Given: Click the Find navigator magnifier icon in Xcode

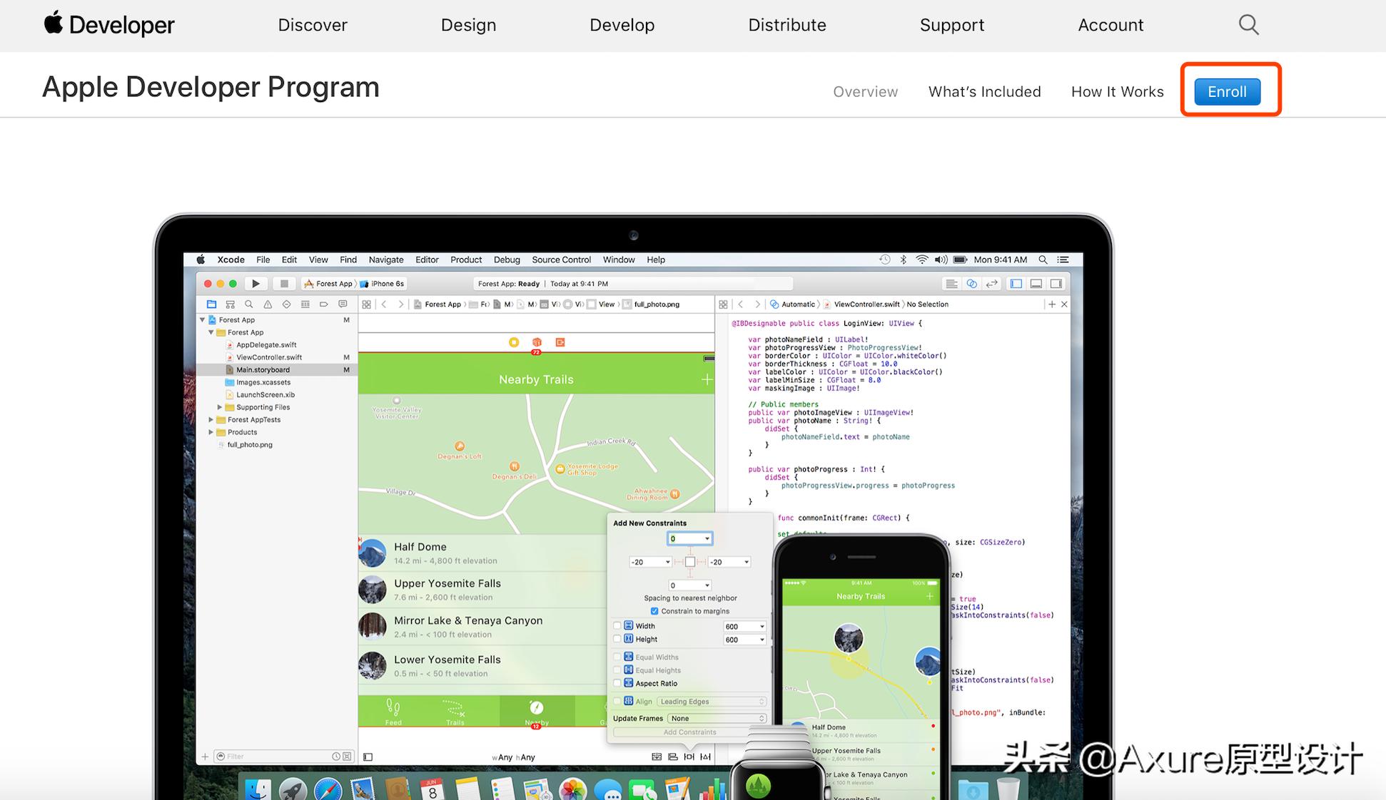Looking at the screenshot, I should click(x=249, y=304).
